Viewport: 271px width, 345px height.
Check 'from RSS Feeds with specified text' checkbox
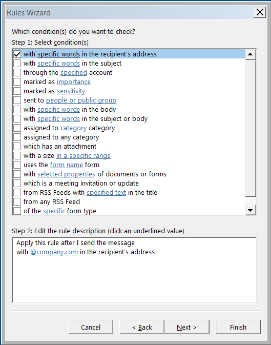pyautogui.click(x=17, y=193)
